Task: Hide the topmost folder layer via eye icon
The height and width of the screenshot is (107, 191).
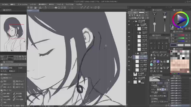Action: tap(129, 21)
